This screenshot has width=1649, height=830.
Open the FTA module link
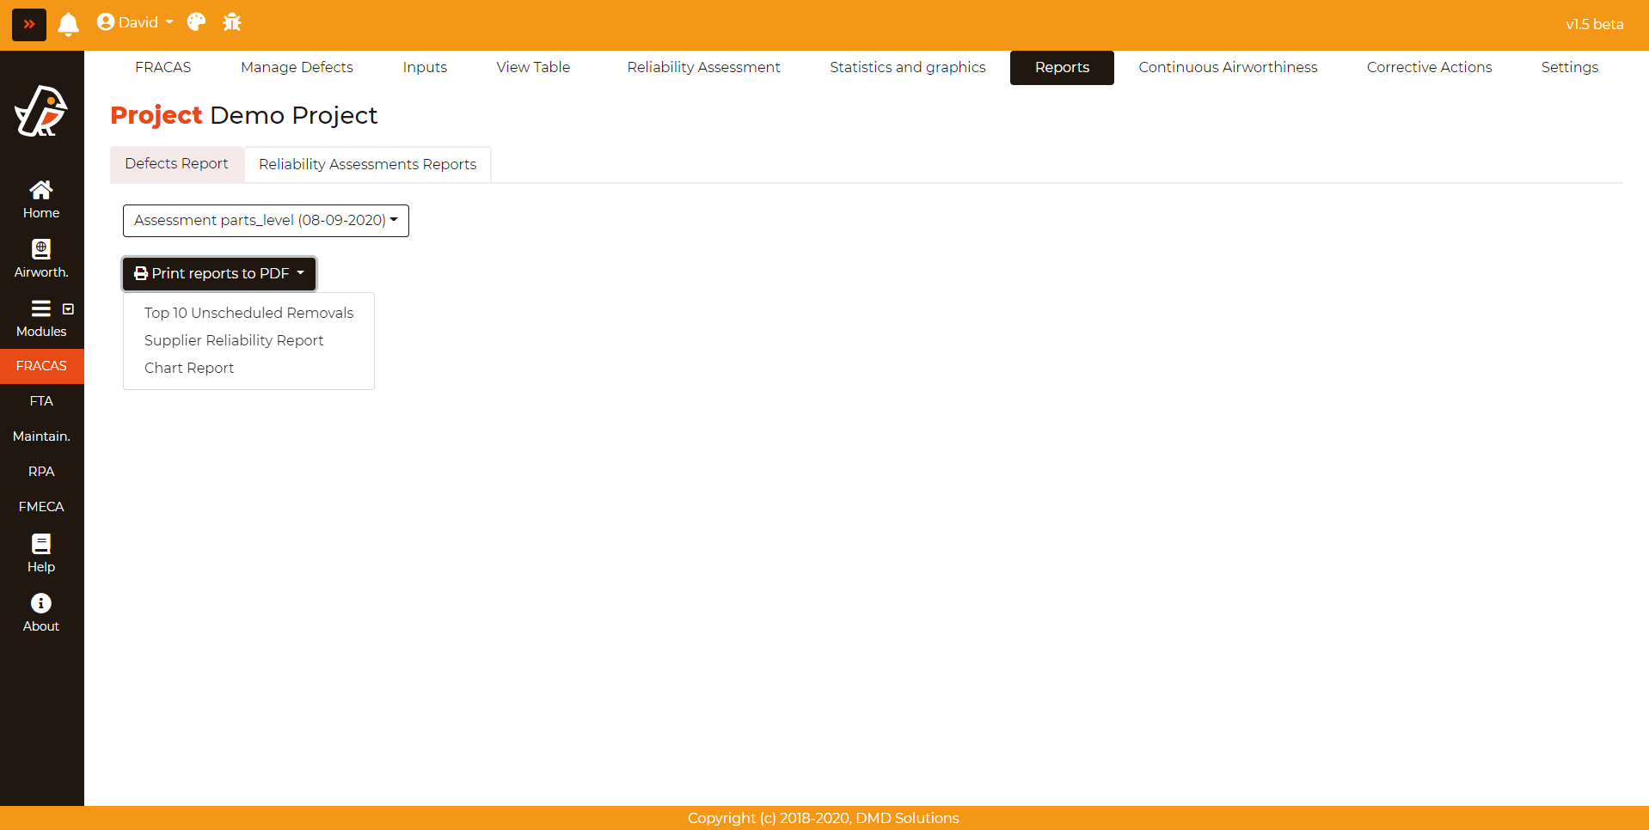(x=41, y=401)
